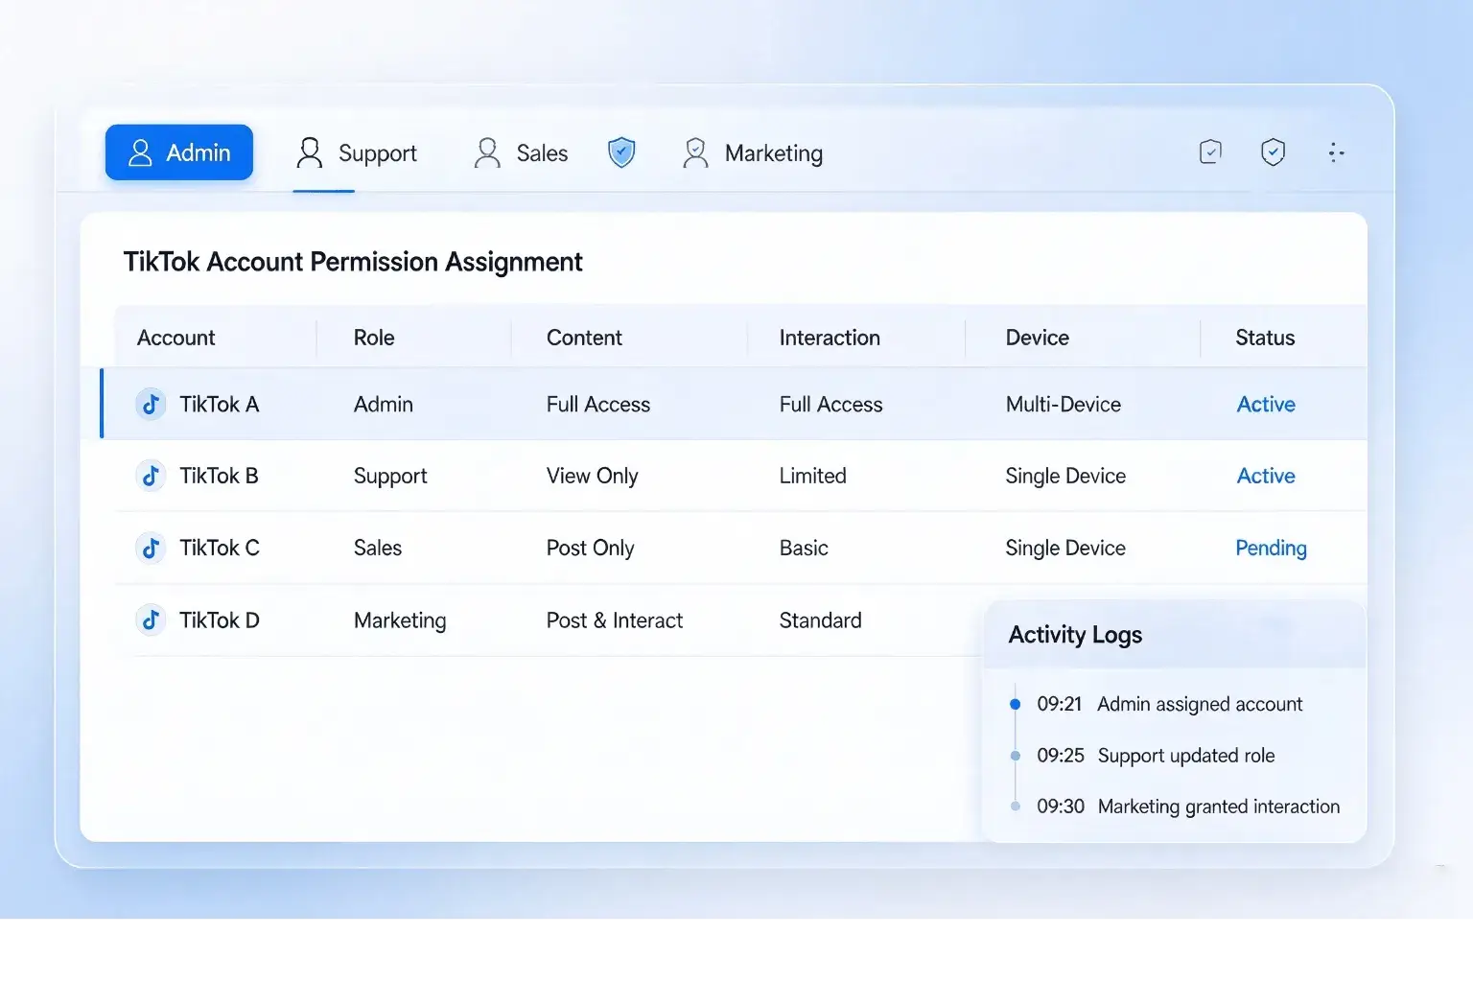Click the clipboard check icon
Viewport: 1473px width, 982px height.
tap(1210, 152)
